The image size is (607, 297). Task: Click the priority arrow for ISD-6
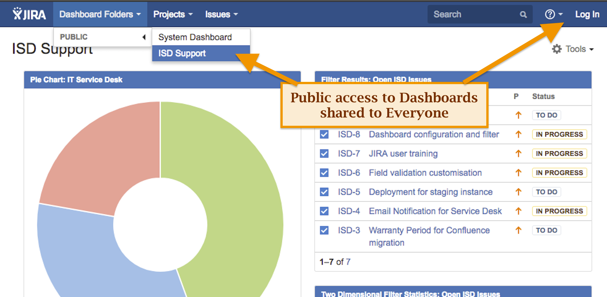pos(518,173)
